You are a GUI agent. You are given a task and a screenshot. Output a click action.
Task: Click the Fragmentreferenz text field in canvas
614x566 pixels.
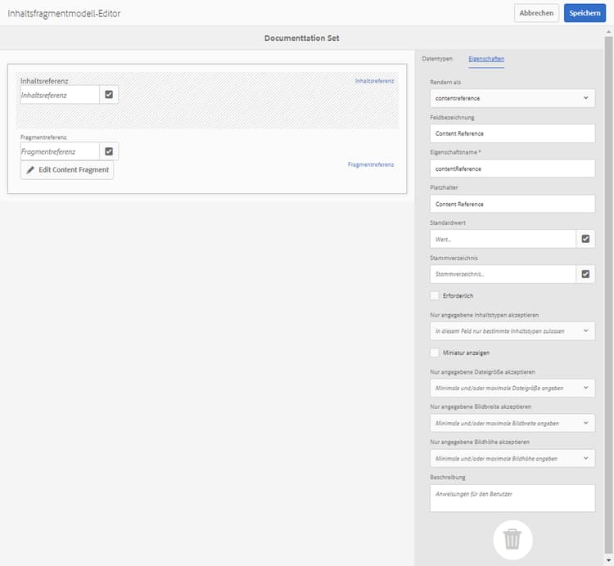click(x=60, y=151)
